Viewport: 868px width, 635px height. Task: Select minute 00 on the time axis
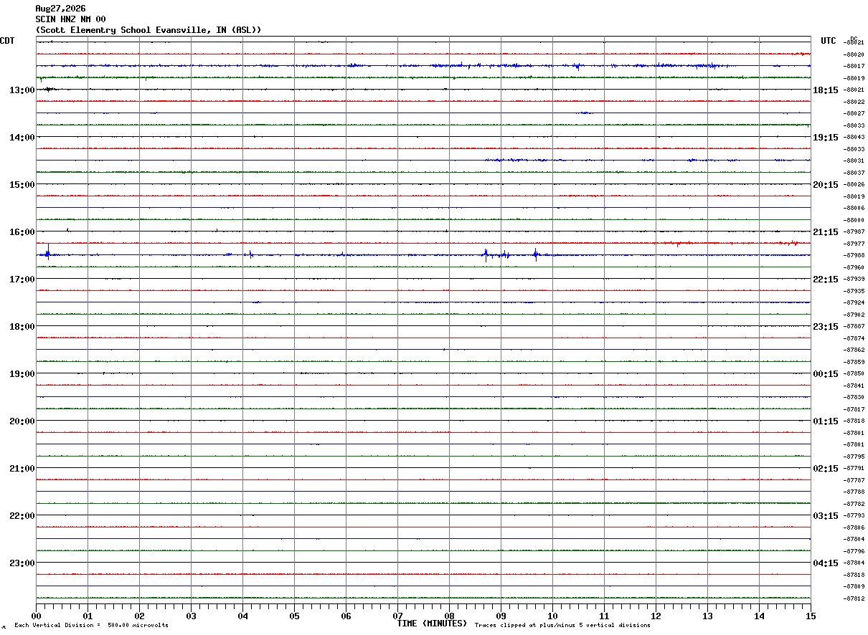[36, 616]
